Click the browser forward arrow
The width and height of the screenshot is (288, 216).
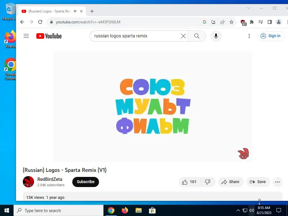(31, 22)
